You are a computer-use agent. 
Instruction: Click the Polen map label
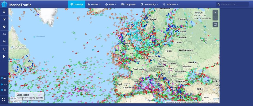[x=169, y=51]
